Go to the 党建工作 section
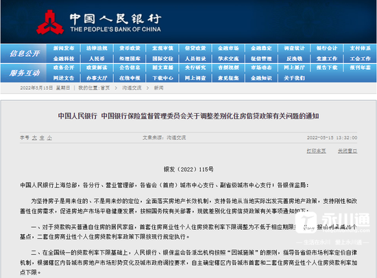The image size is (377, 278). [327, 58]
